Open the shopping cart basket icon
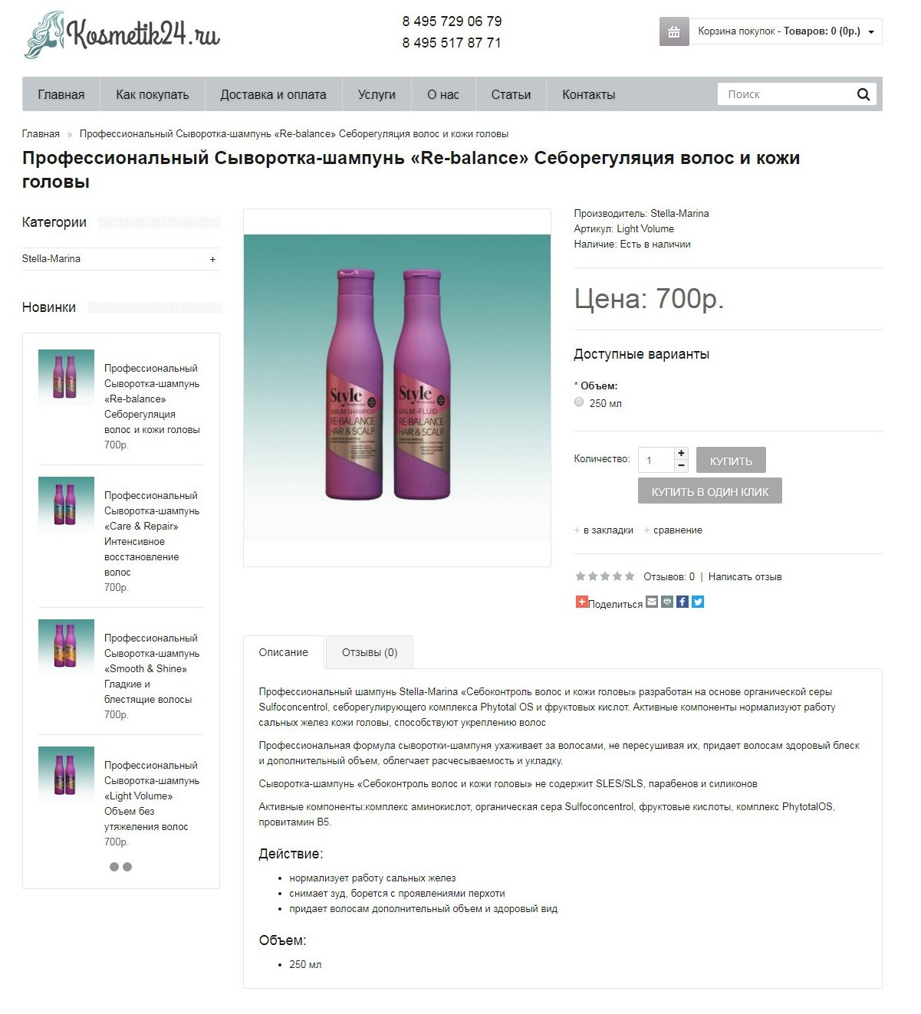This screenshot has height=1014, width=921. click(674, 32)
